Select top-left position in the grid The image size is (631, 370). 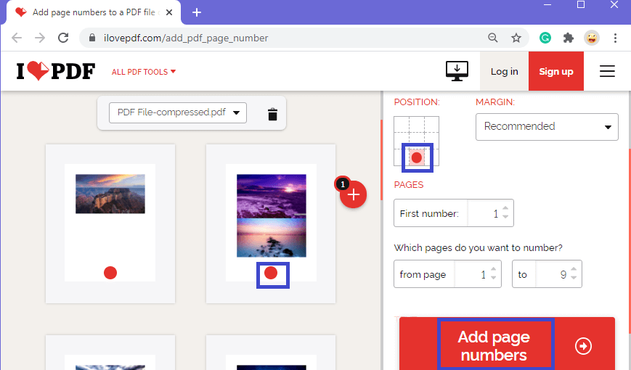(x=401, y=124)
